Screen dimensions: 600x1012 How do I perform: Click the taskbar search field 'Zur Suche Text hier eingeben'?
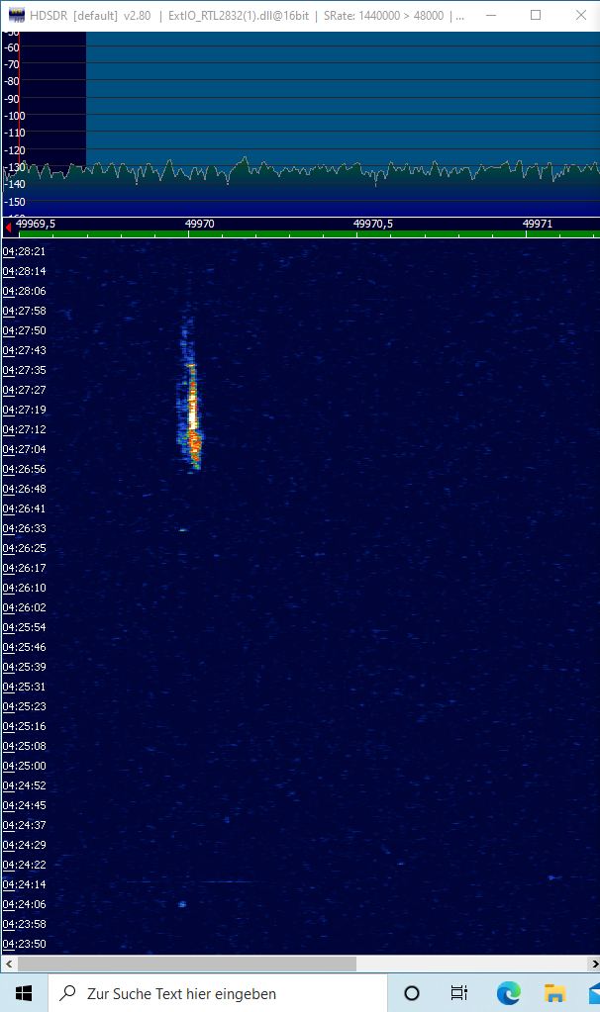[218, 992]
